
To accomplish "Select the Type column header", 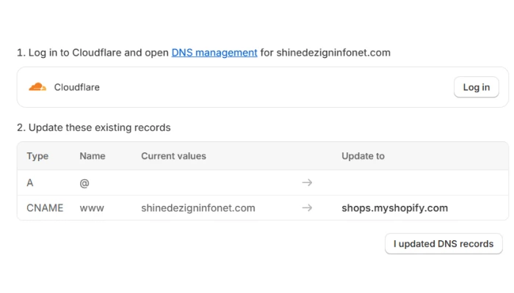I will tap(37, 156).
